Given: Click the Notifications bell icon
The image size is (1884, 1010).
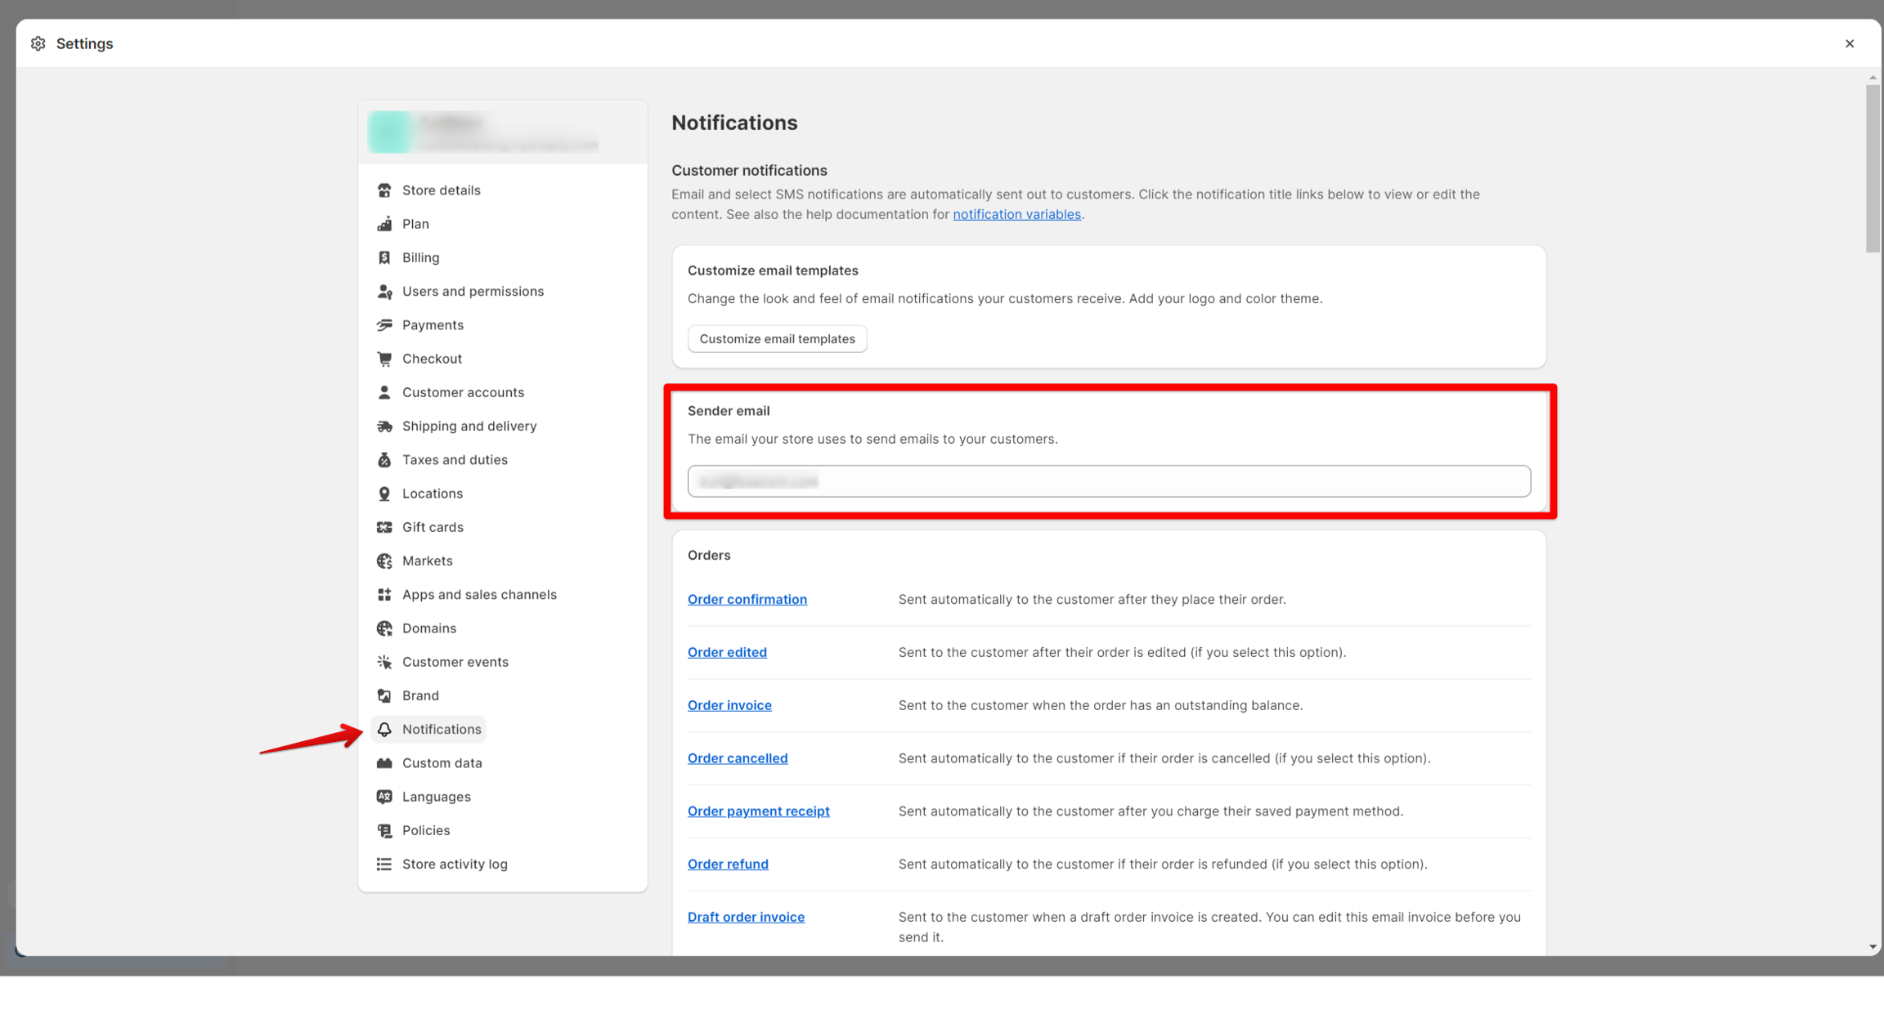Looking at the screenshot, I should pos(384,730).
